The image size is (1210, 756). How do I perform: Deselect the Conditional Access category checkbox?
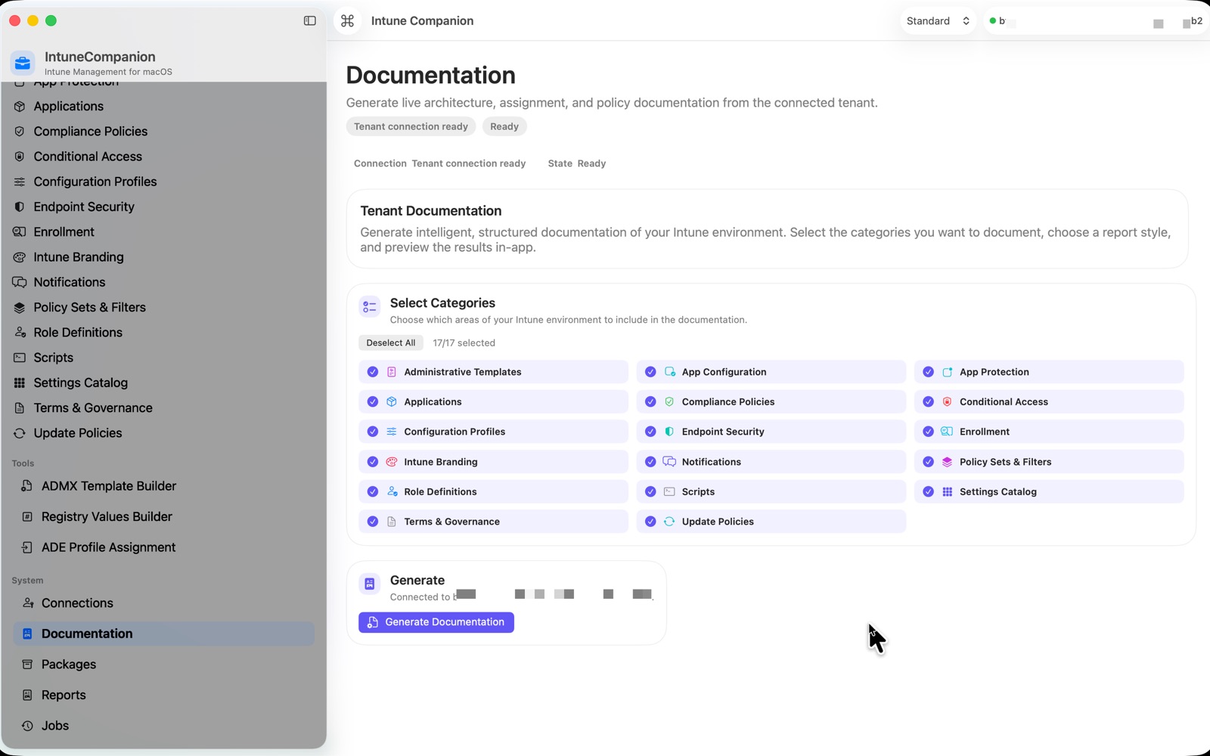coord(928,401)
